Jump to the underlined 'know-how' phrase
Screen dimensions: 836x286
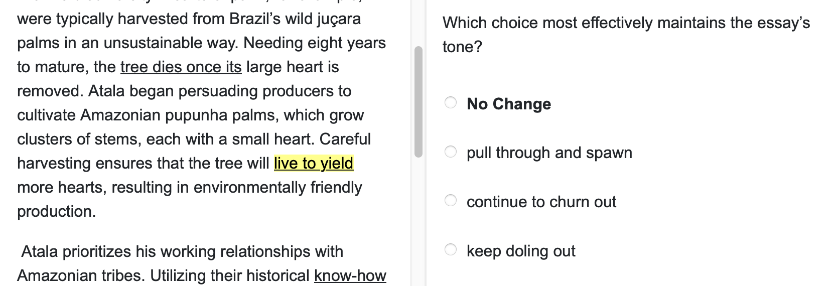pos(350,275)
